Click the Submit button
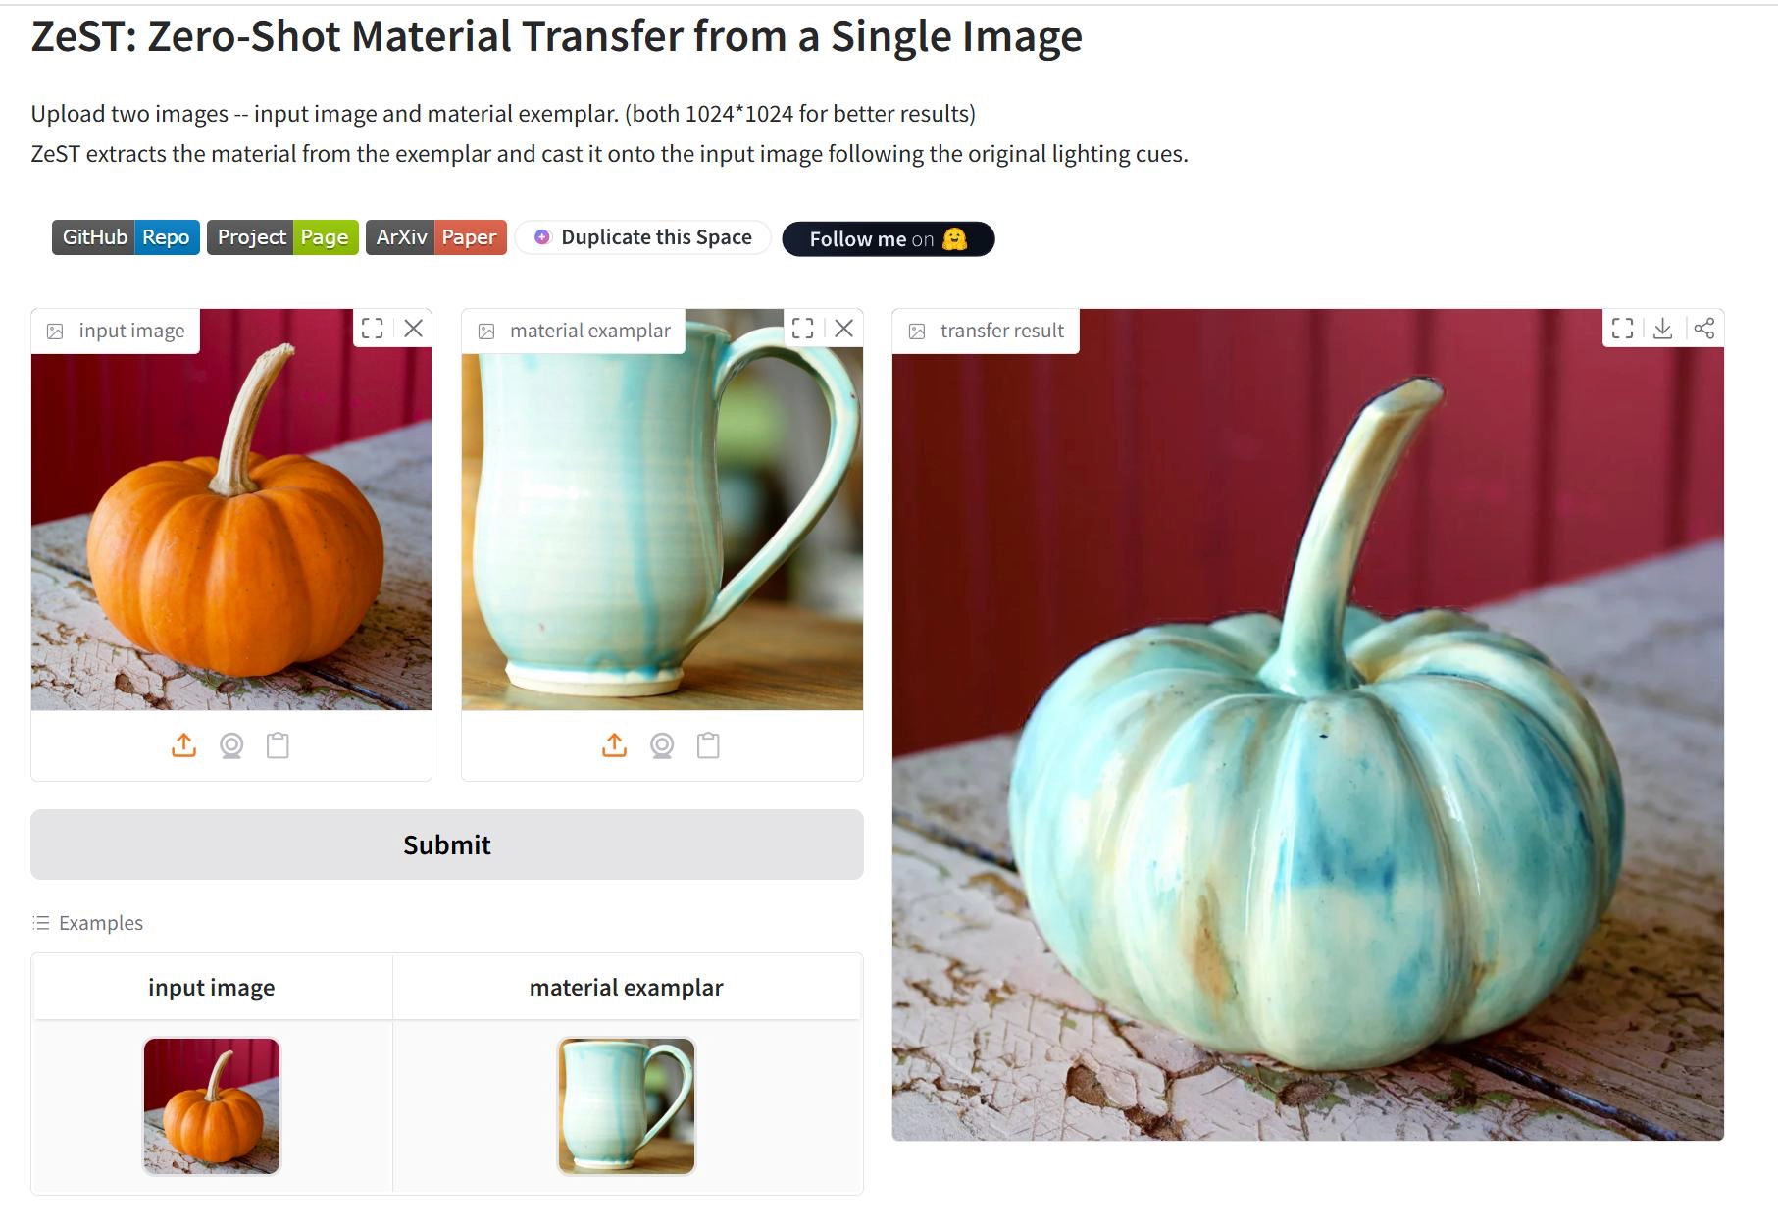This screenshot has height=1227, width=1778. [x=447, y=844]
